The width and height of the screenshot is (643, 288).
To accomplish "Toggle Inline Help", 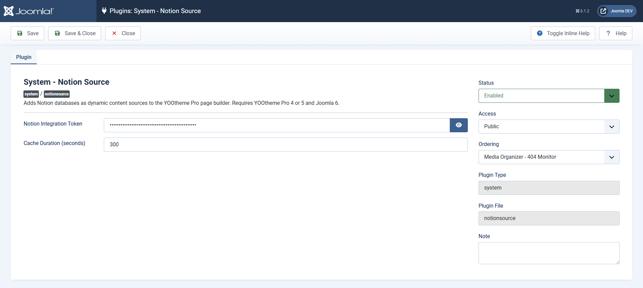I will coord(563,33).
